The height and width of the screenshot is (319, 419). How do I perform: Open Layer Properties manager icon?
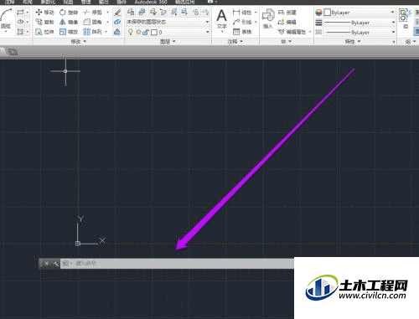[x=131, y=12]
